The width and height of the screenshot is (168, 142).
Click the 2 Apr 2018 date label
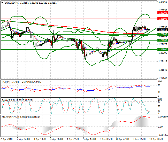point(6,139)
